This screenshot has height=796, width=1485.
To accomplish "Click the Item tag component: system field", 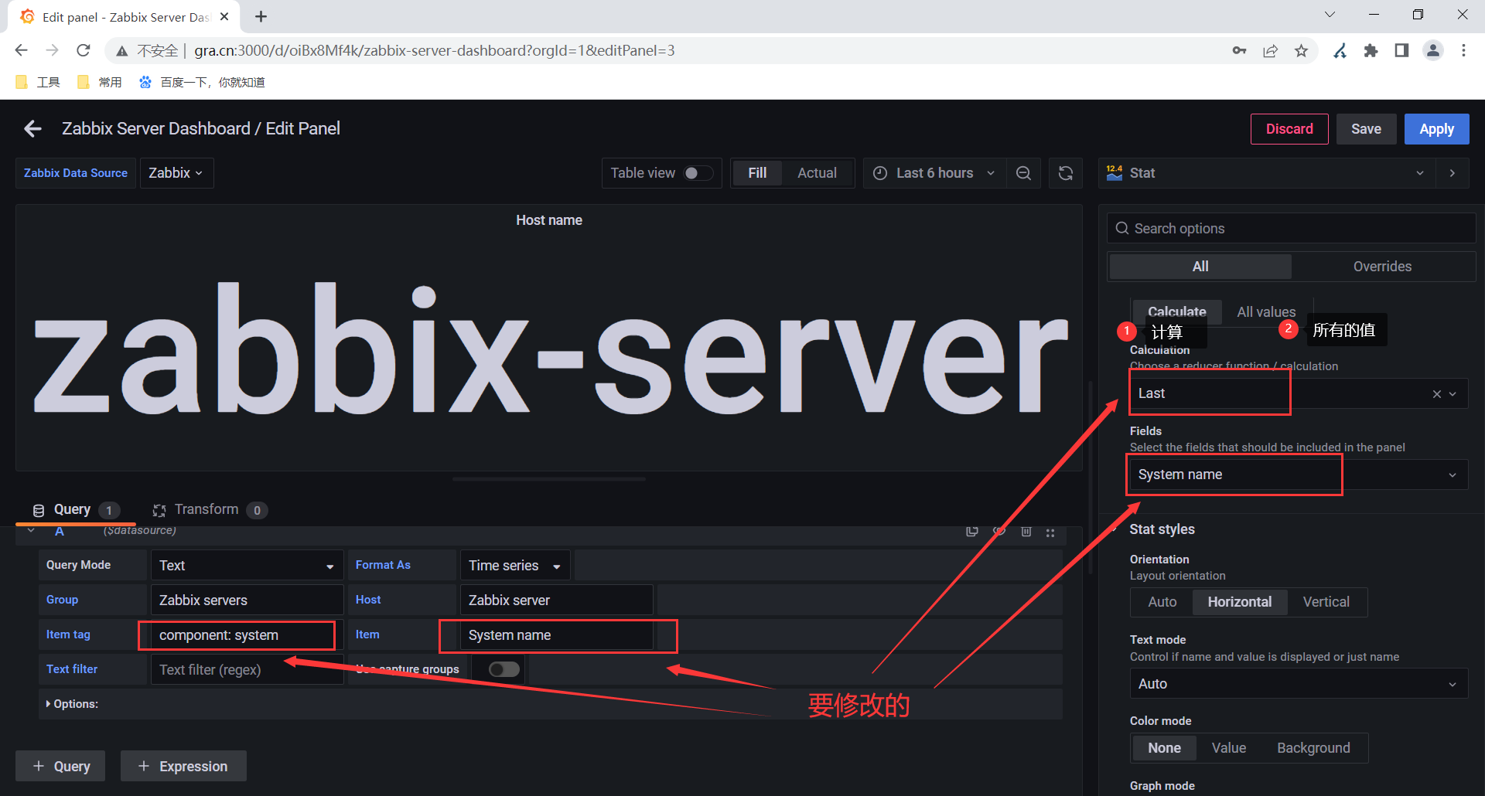I will 247,635.
